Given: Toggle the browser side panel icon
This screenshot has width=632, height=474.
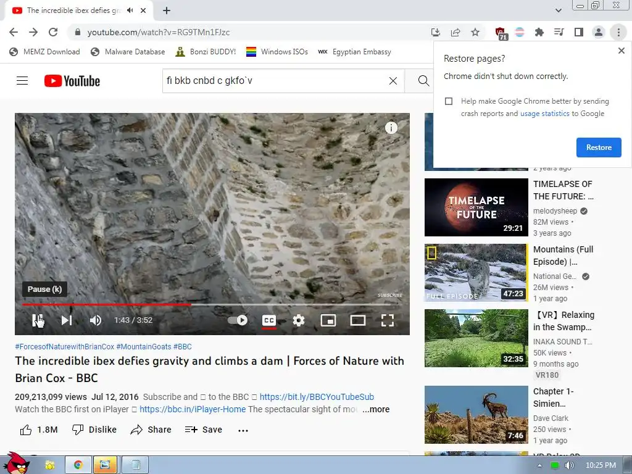Looking at the screenshot, I should [579, 32].
